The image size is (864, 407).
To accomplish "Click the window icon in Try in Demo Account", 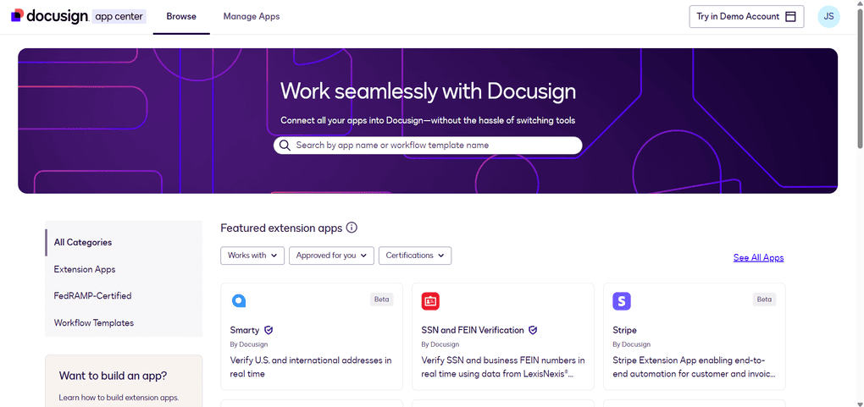I will click(790, 17).
